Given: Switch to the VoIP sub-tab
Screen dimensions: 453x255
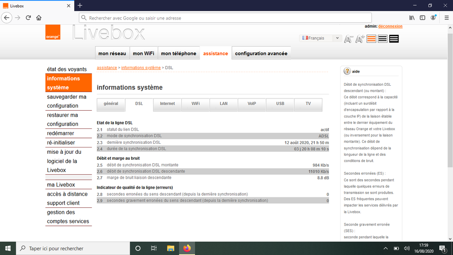Looking at the screenshot, I should [252, 104].
